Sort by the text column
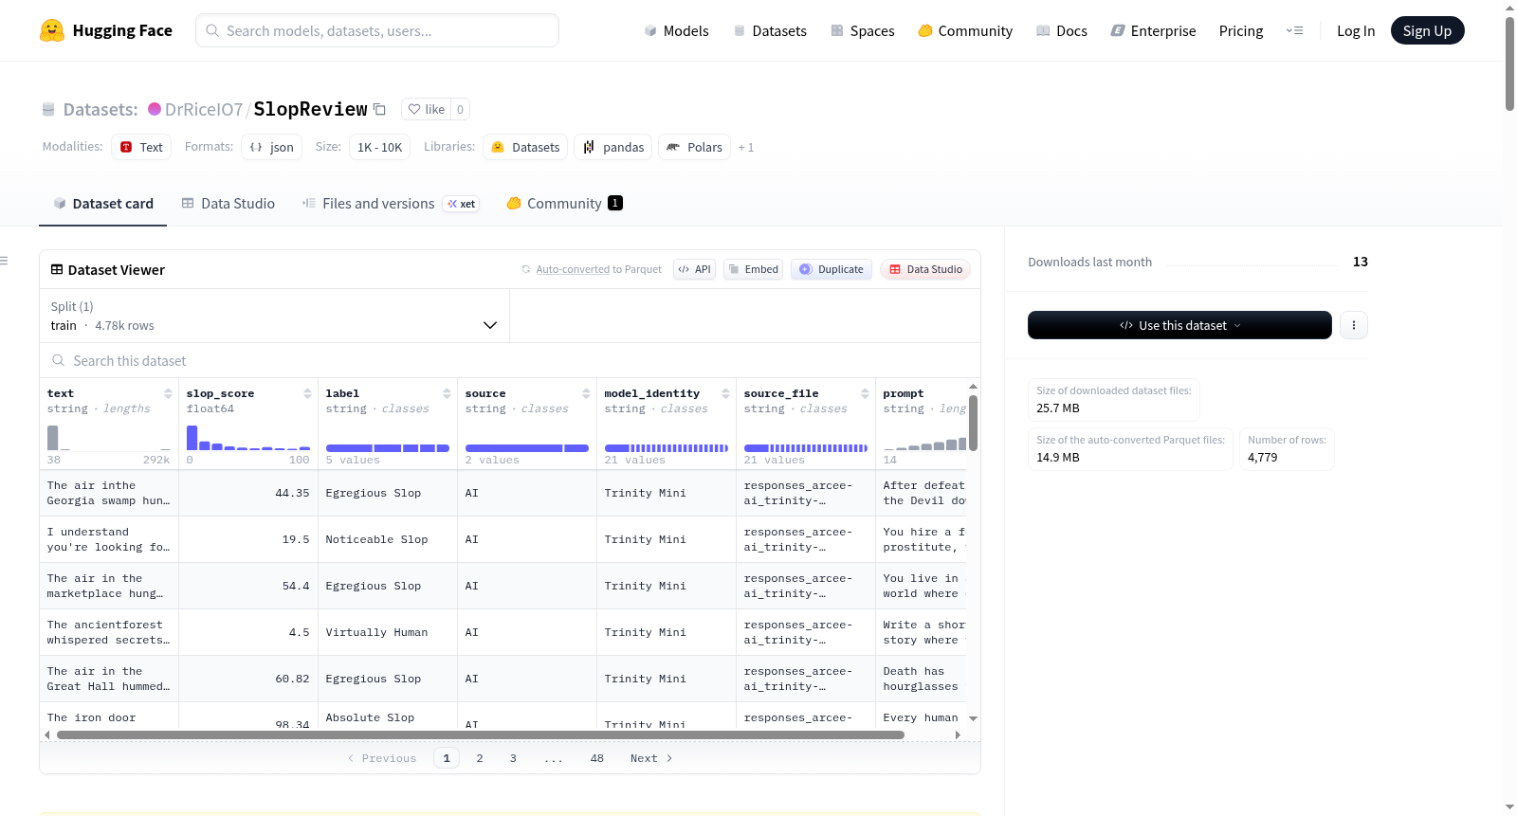This screenshot has width=1517, height=816. 168,393
